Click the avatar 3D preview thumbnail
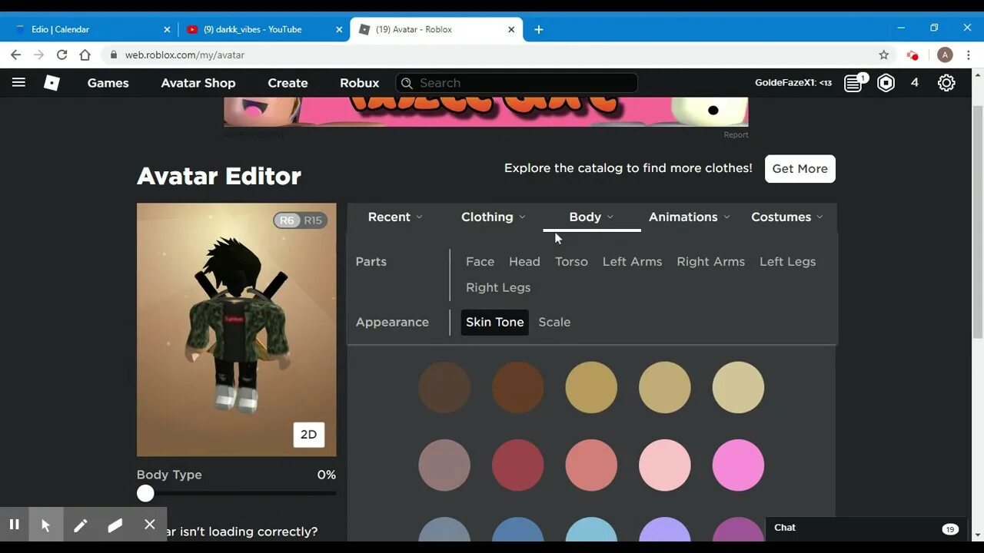 pos(236,329)
